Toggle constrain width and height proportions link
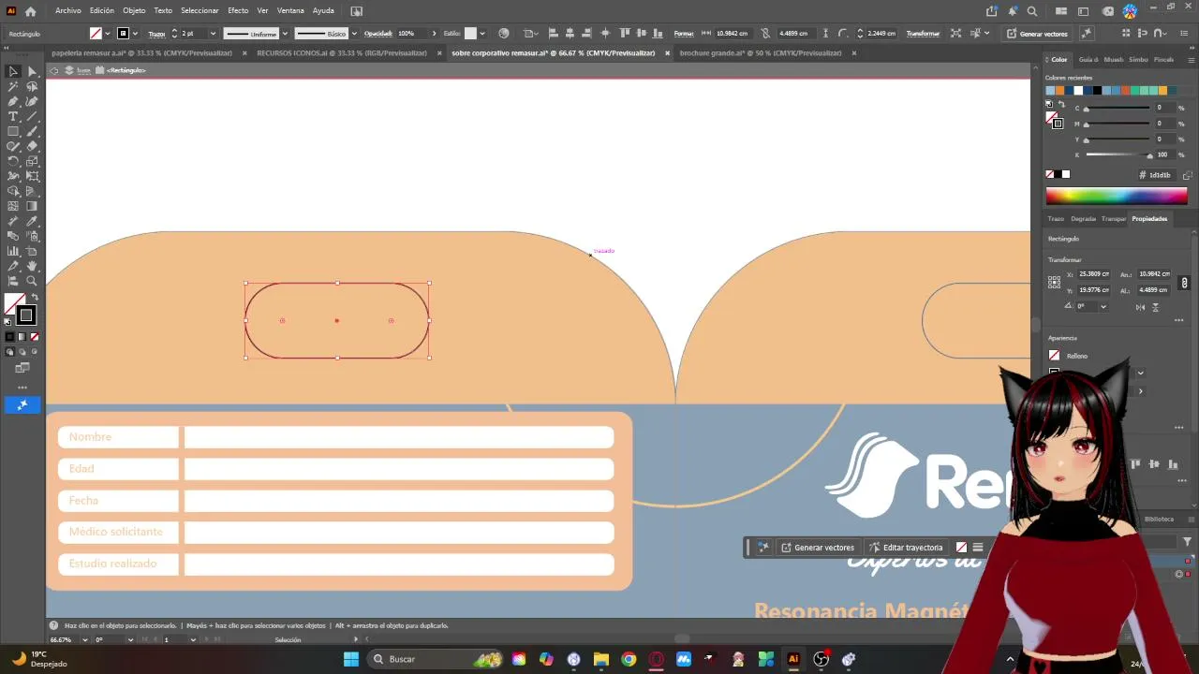The image size is (1199, 674). (1185, 283)
